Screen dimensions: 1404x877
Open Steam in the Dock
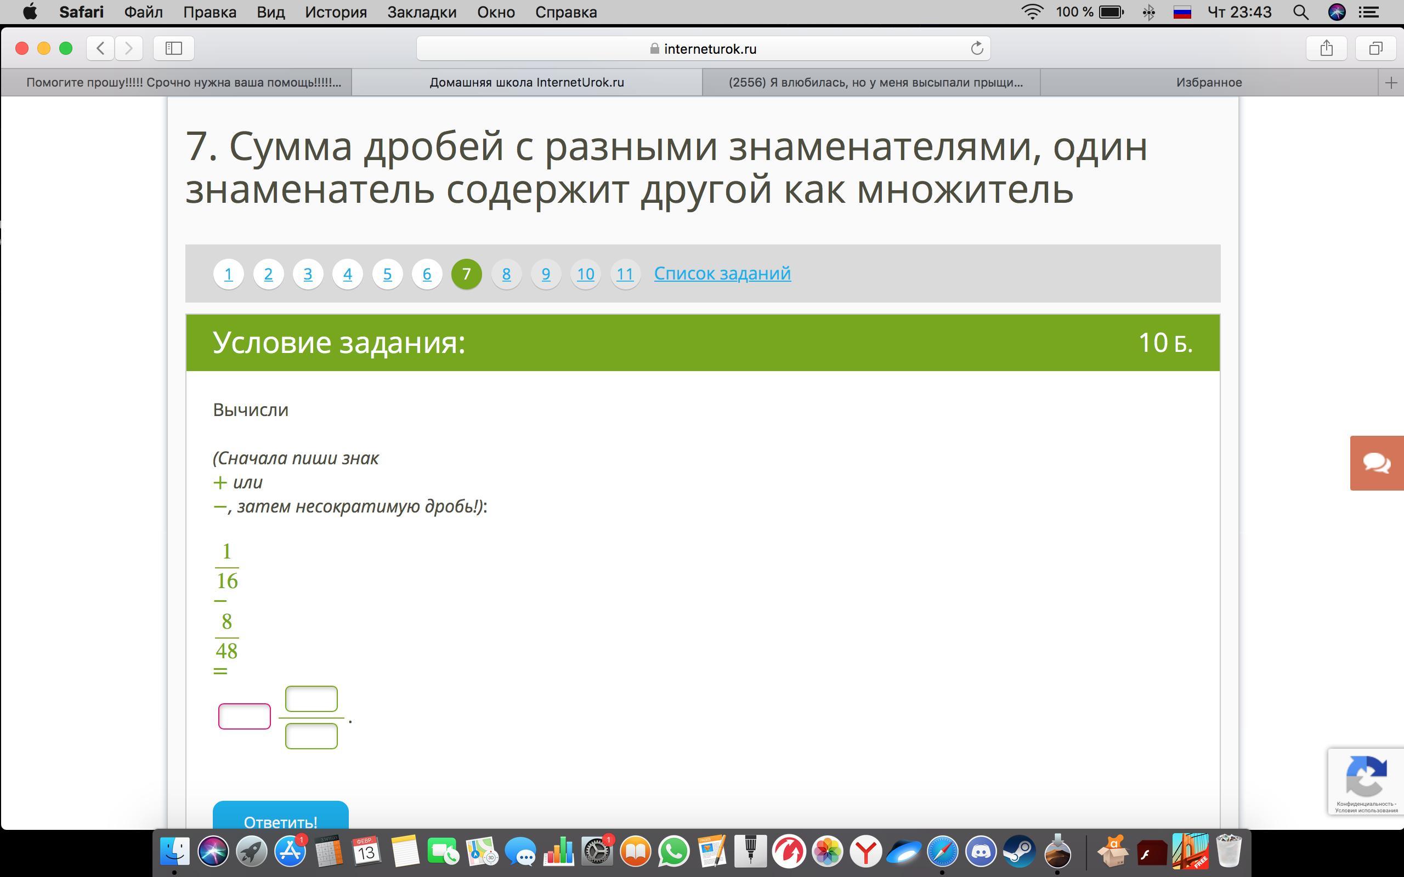[x=1020, y=851]
